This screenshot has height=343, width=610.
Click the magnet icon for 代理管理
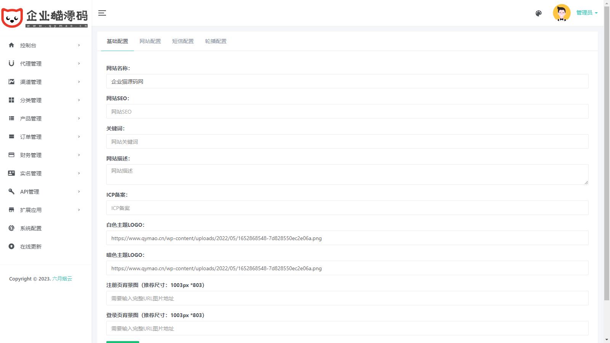(x=11, y=63)
